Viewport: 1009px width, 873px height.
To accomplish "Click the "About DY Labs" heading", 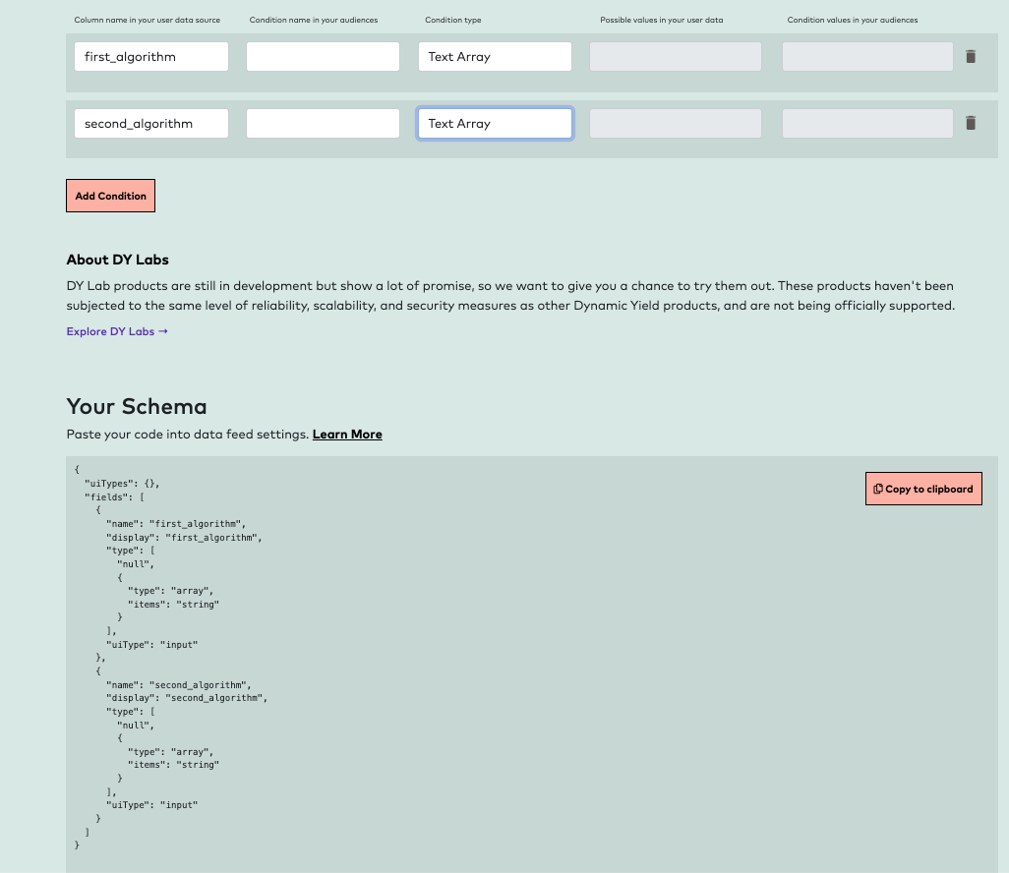I will pos(118,260).
